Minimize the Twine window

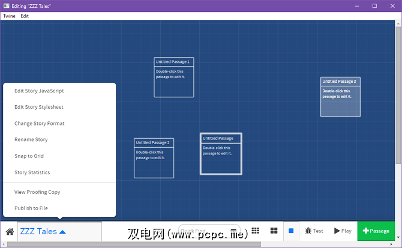pyautogui.click(x=357, y=6)
